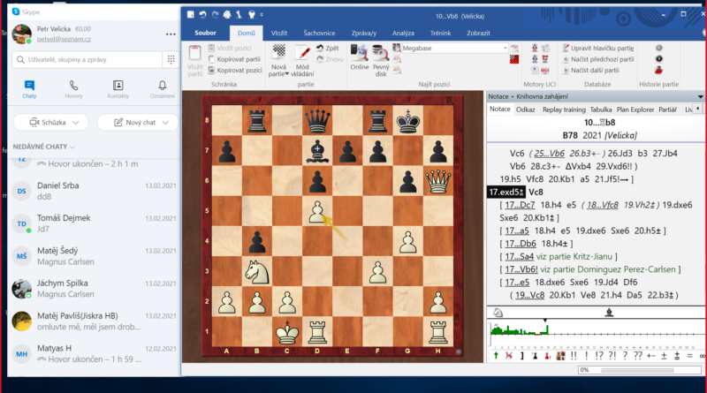Expand the Nový chat dropdown in Skype

tap(165, 123)
